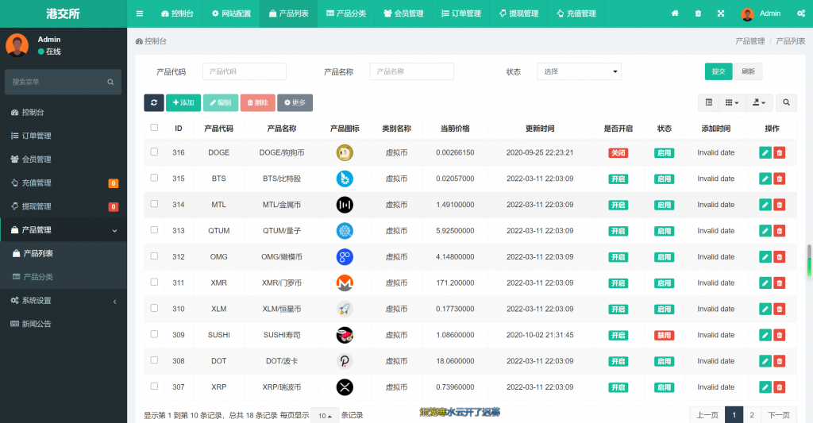Open the rows-per-page 10 dropdown

coord(325,415)
